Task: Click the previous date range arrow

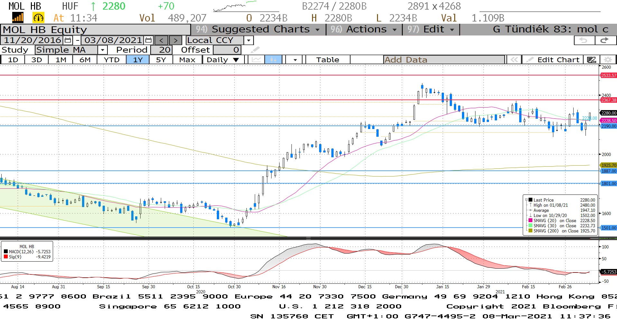Action: pos(161,40)
